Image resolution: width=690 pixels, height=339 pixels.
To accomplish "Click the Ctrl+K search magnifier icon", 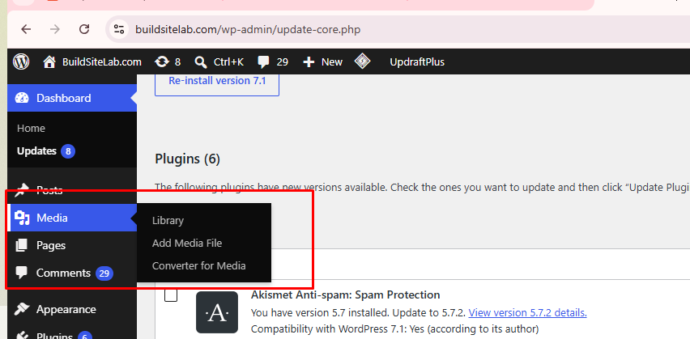I will click(x=201, y=62).
